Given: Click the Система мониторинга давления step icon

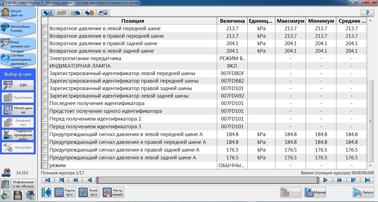Looking at the screenshot, I should pyautogui.click(x=5, y=59).
